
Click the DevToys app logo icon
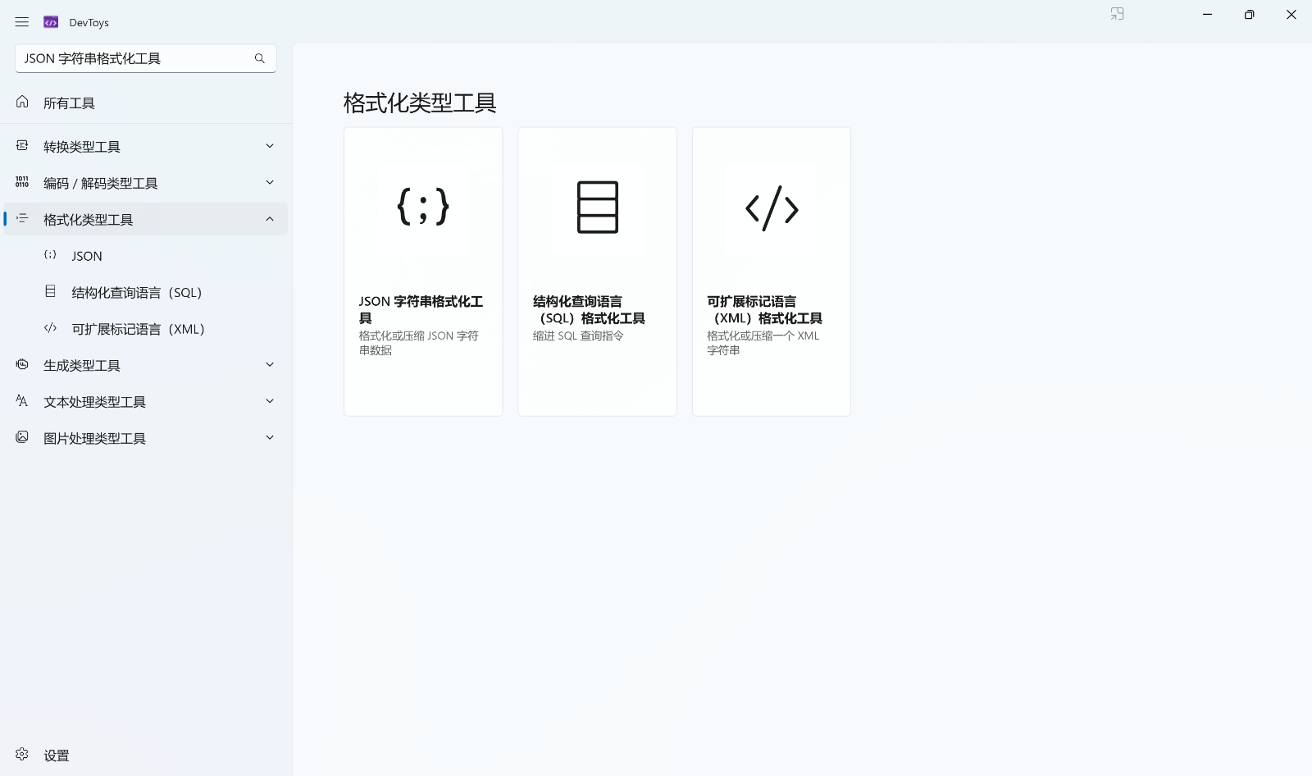point(51,22)
